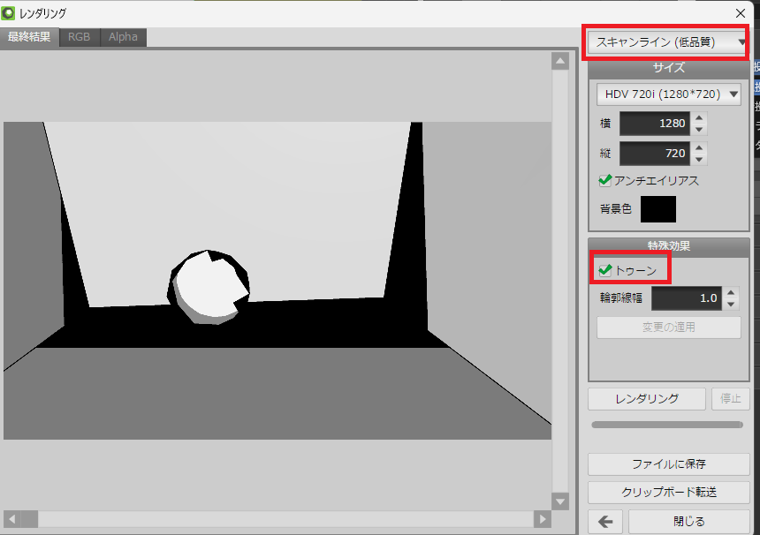760x535 pixels.
Task: Decrease the height (縦) value with down arrow
Action: pos(699,160)
